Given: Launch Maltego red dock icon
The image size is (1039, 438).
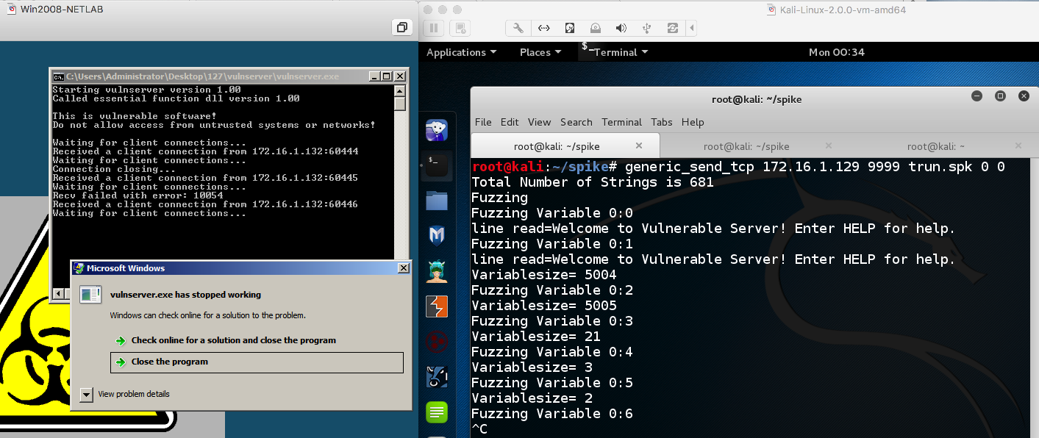Looking at the screenshot, I should [437, 341].
